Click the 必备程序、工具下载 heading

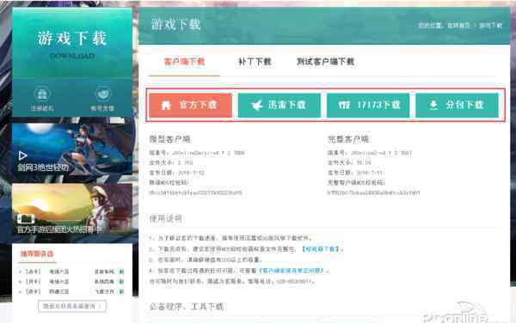[187, 307]
